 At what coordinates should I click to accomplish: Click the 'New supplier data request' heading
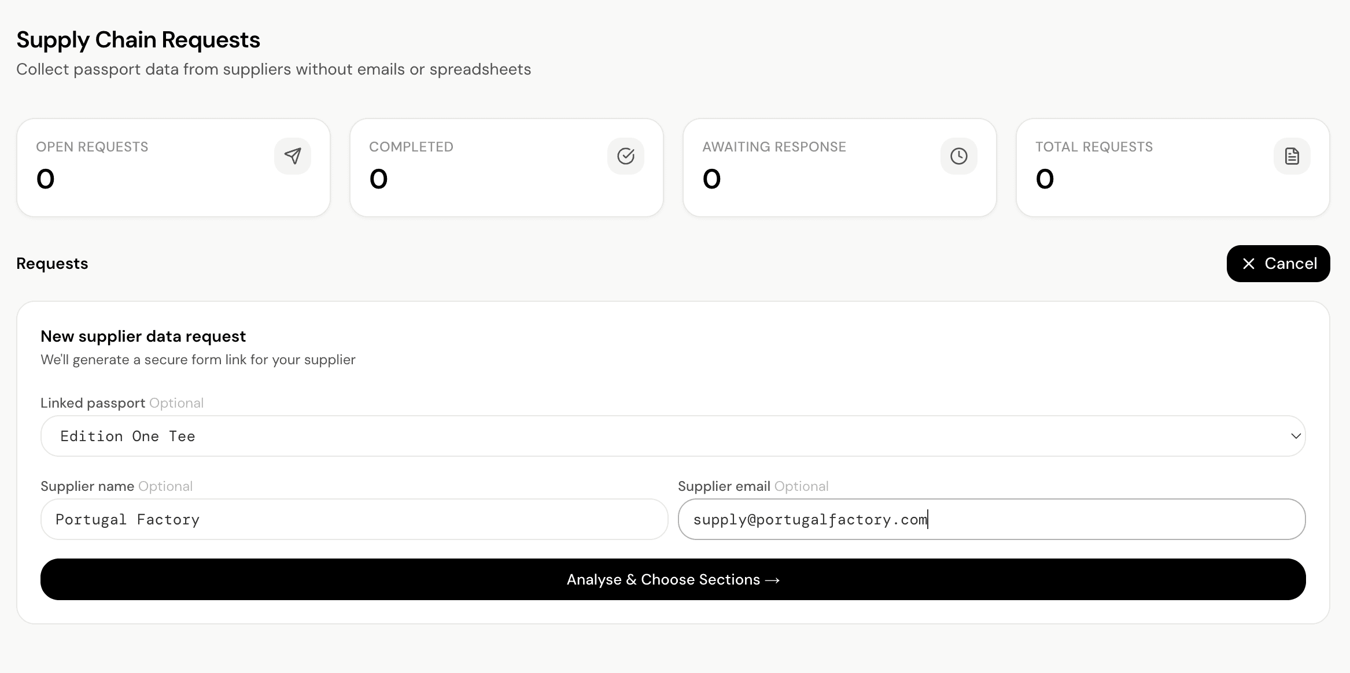143,337
